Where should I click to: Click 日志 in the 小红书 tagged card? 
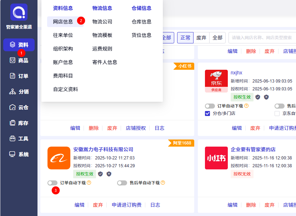[x=160, y=128]
